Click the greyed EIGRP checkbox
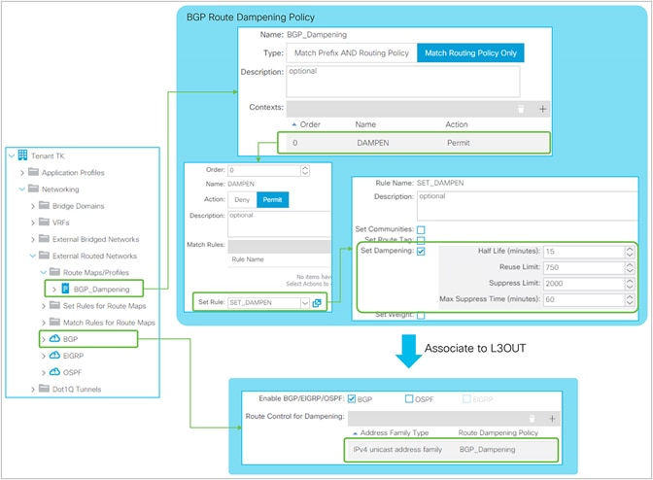Screen dimensions: 653x480 [x=466, y=398]
